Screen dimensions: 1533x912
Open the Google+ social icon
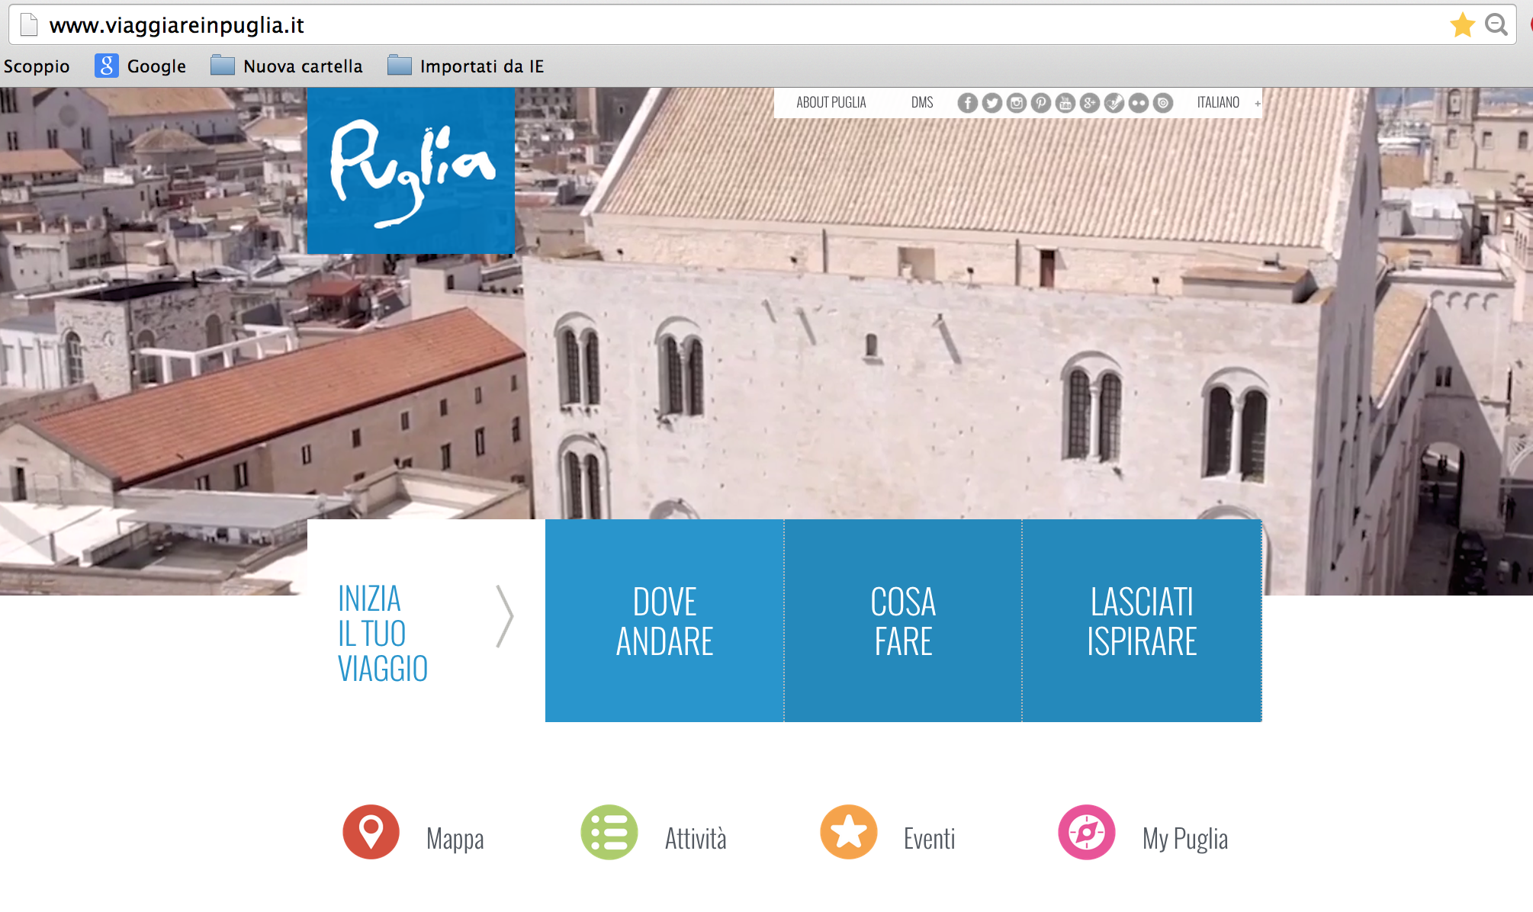pyautogui.click(x=1089, y=103)
